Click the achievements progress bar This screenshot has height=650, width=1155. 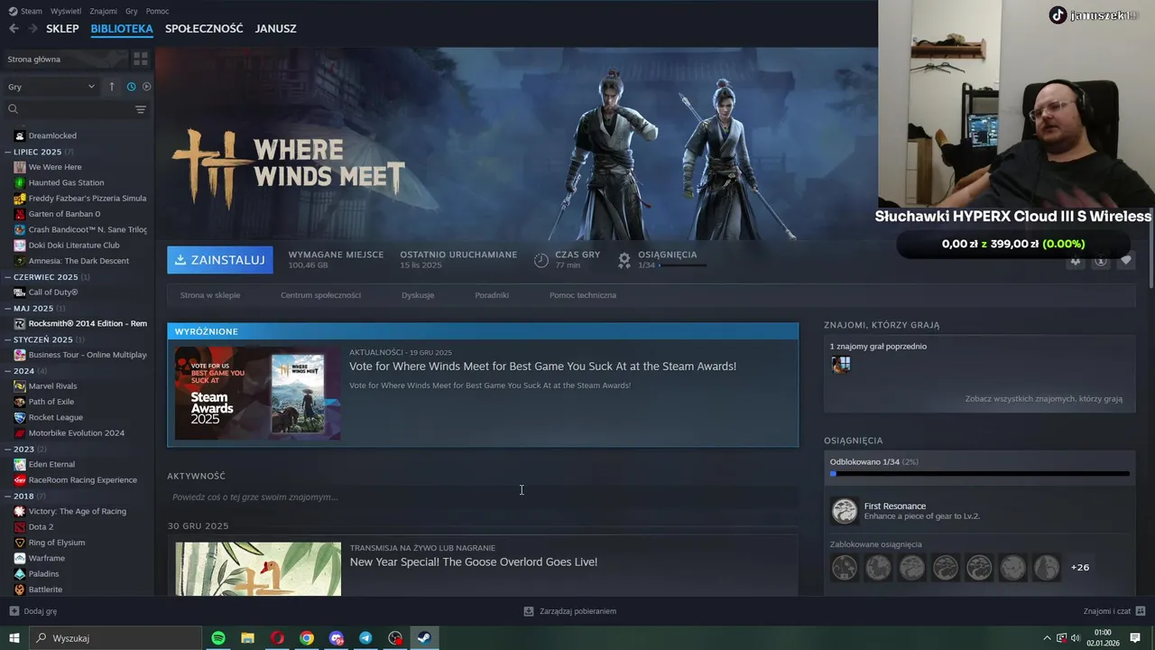point(980,473)
